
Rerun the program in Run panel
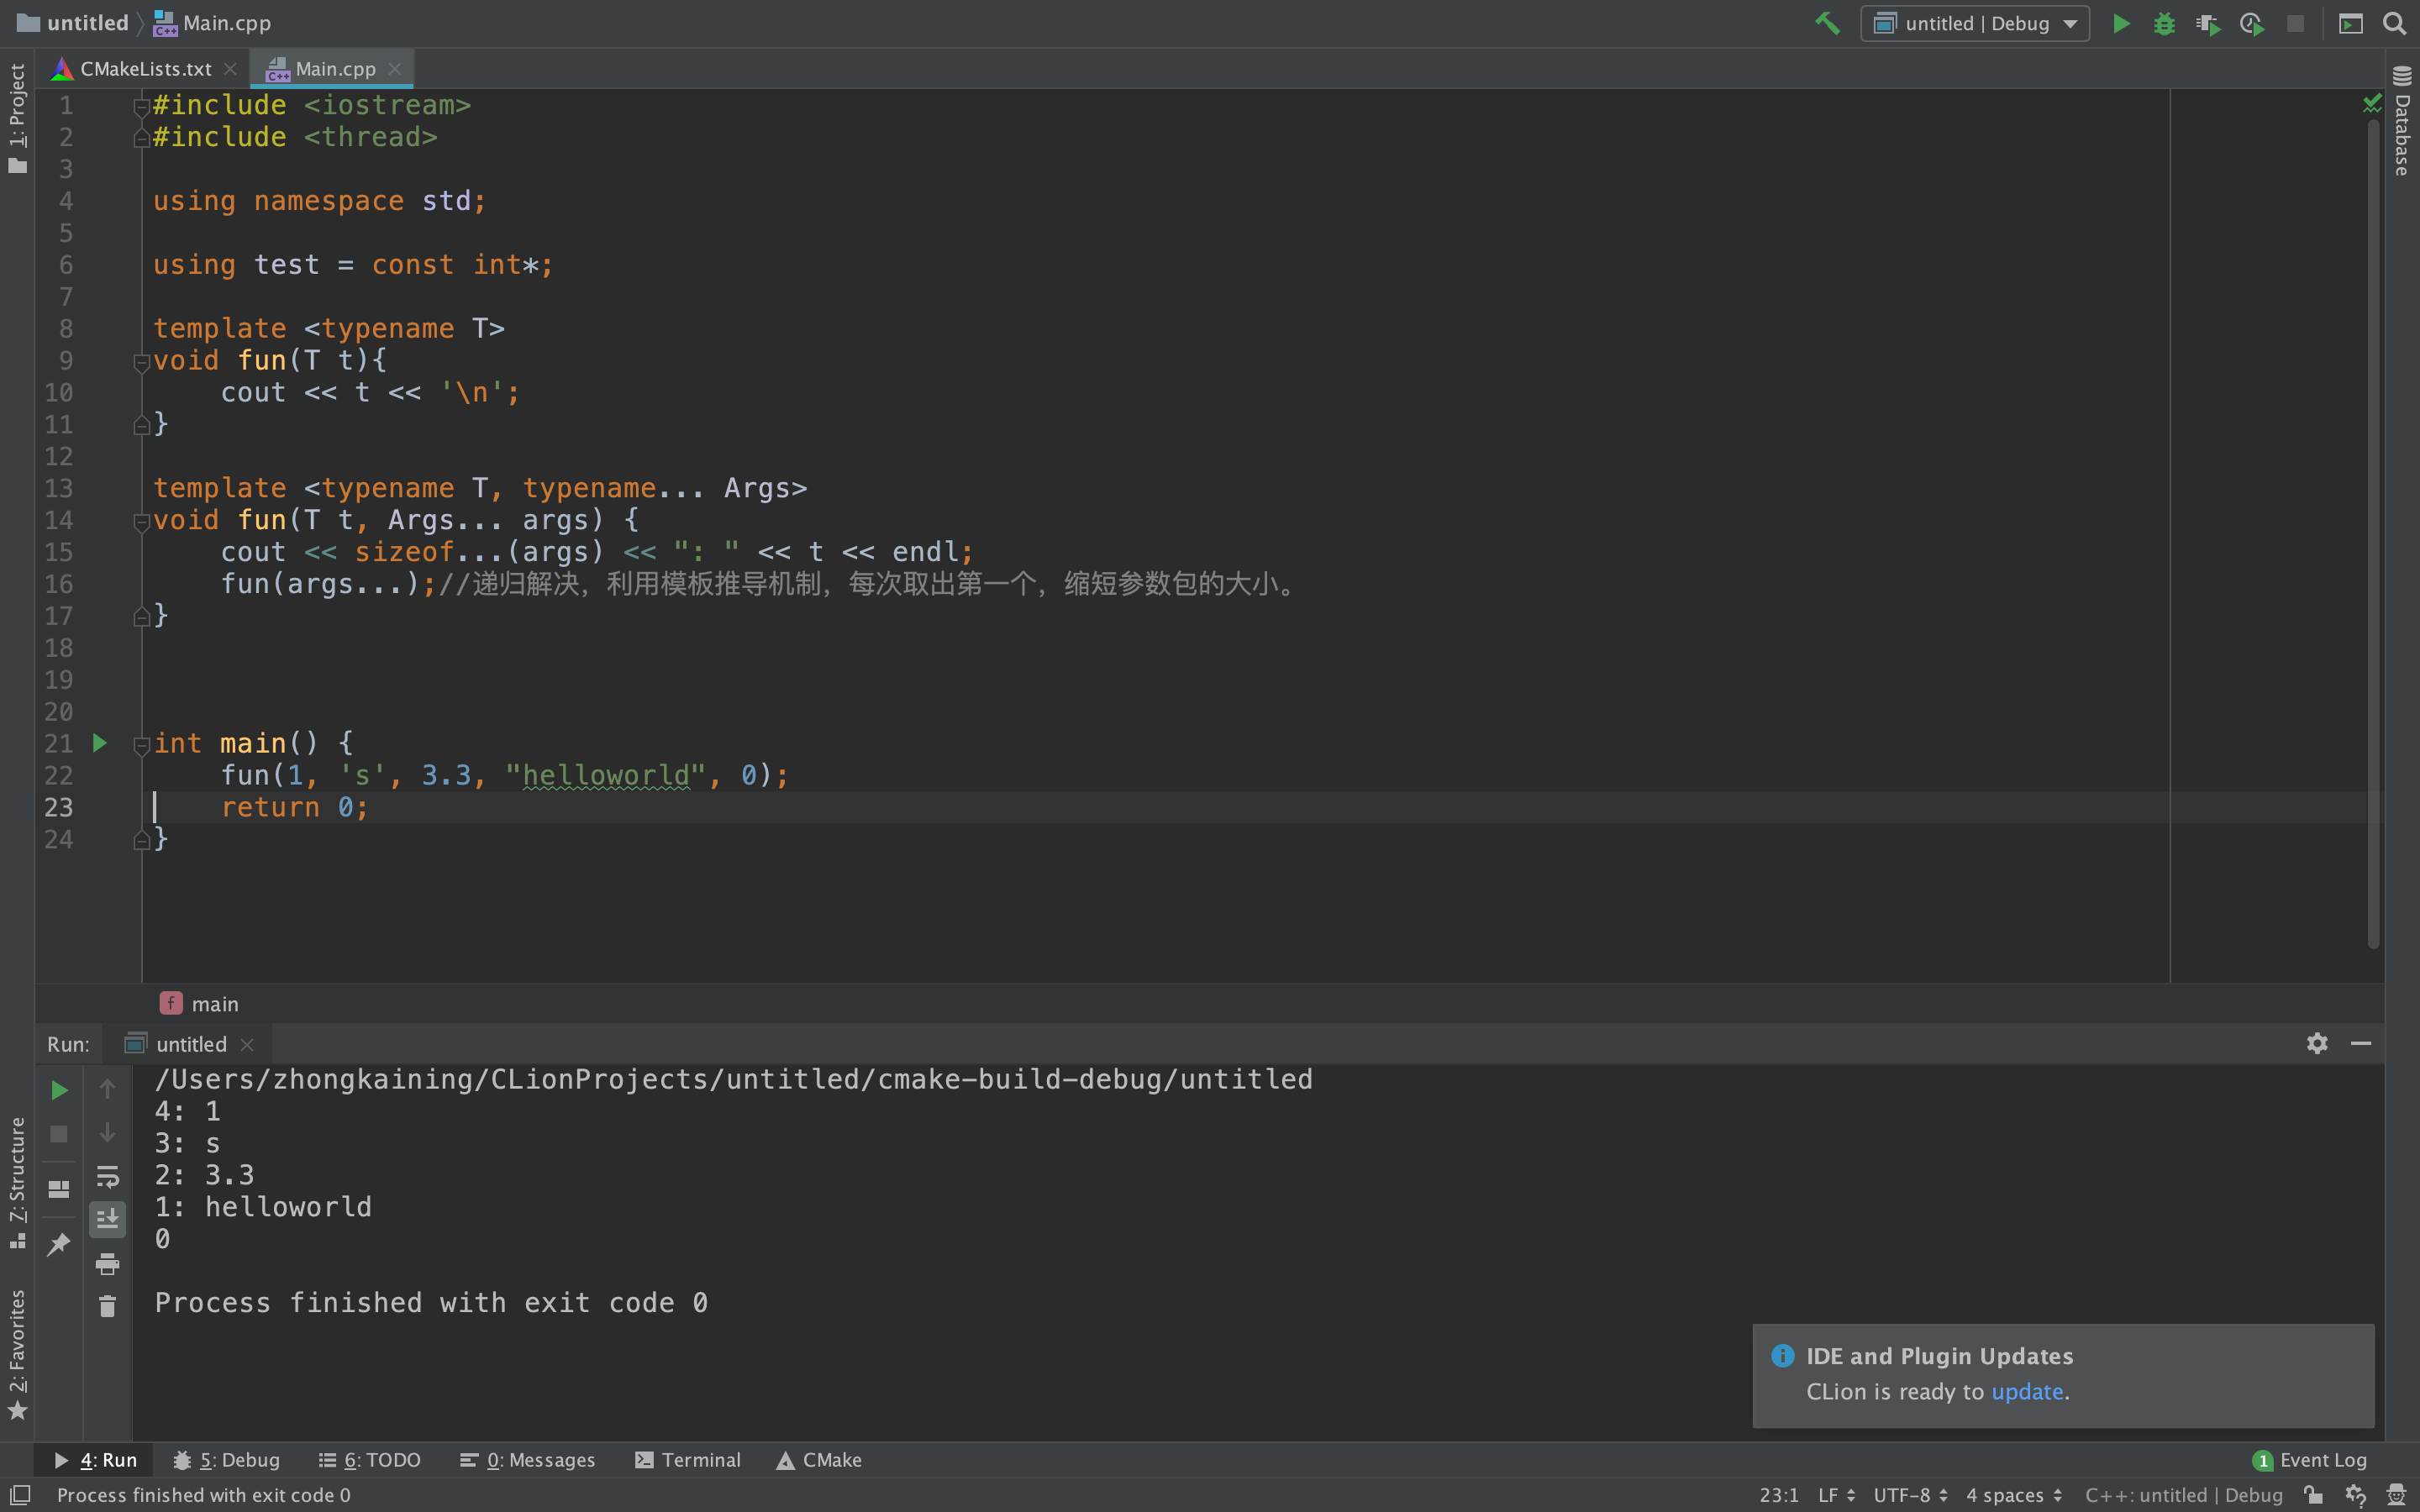pos(59,1090)
